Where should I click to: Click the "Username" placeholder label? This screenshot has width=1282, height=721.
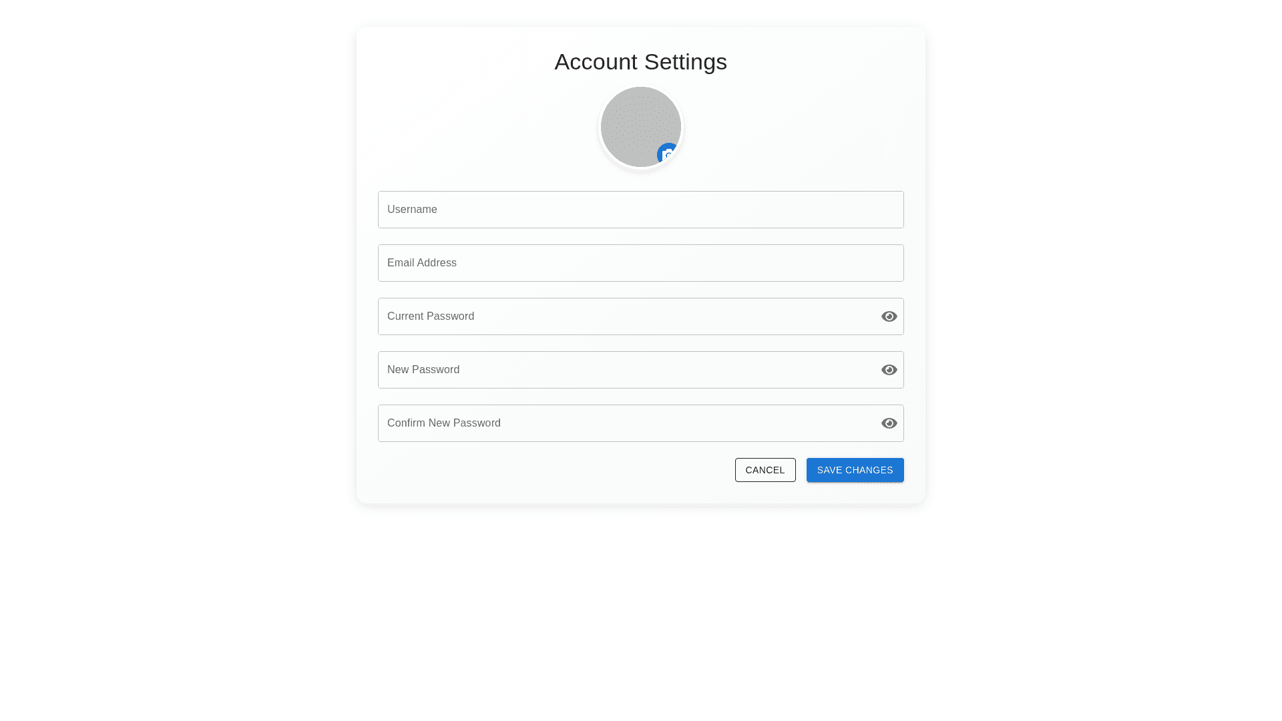coord(412,210)
